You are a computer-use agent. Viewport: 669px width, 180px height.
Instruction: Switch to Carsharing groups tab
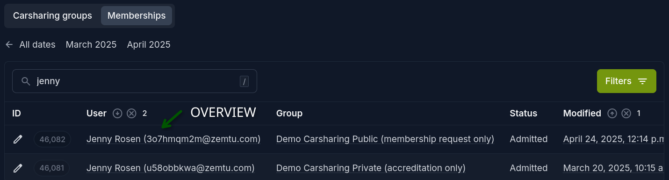point(52,15)
